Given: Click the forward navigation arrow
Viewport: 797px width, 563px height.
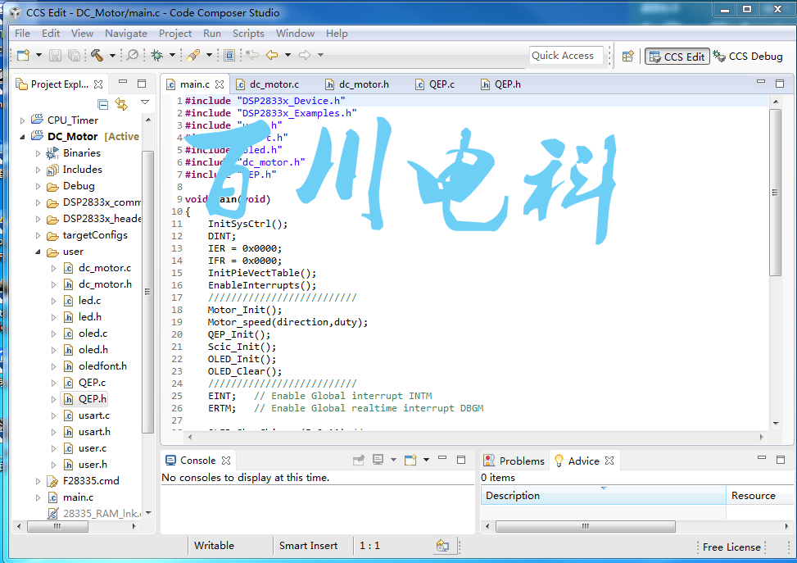Looking at the screenshot, I should [x=305, y=55].
